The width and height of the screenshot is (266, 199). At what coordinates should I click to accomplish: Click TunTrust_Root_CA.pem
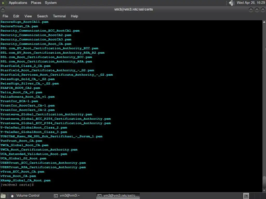[x=21, y=141]
